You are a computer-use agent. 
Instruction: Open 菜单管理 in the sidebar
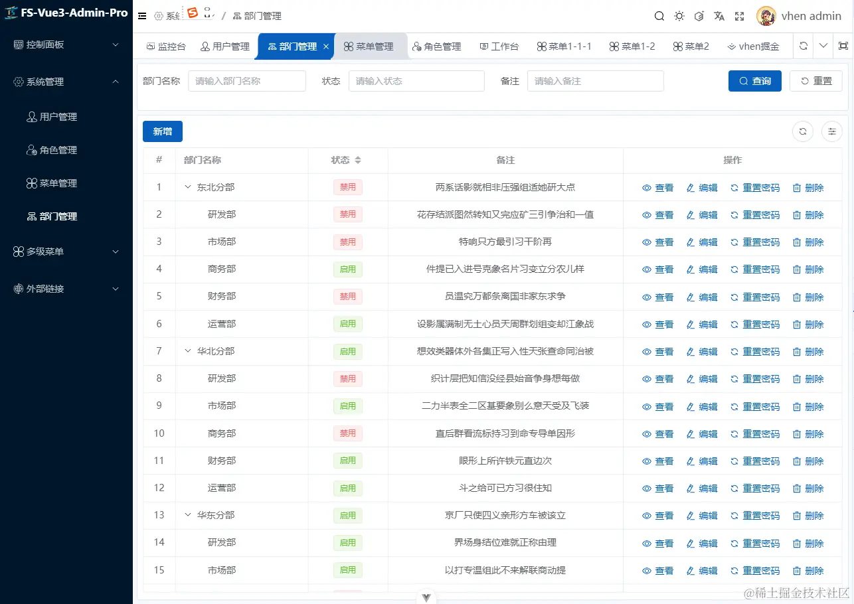click(x=66, y=183)
